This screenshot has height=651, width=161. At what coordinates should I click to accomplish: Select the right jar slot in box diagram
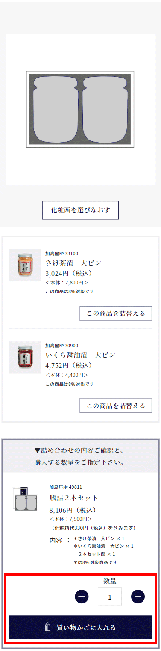point(105,109)
